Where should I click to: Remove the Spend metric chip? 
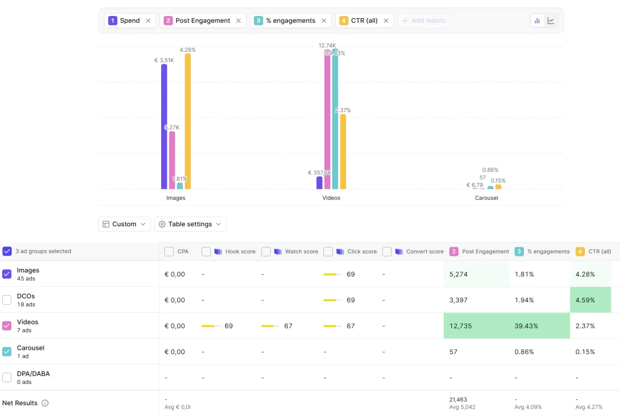[x=148, y=21]
